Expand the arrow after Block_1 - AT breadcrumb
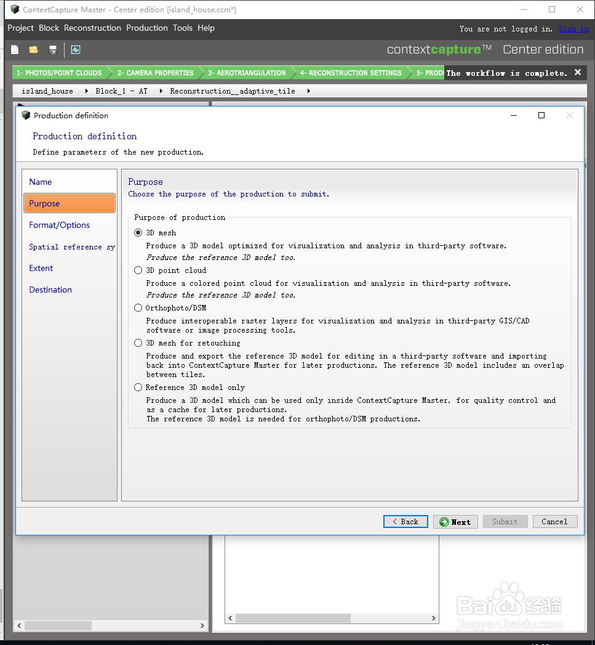 (161, 91)
